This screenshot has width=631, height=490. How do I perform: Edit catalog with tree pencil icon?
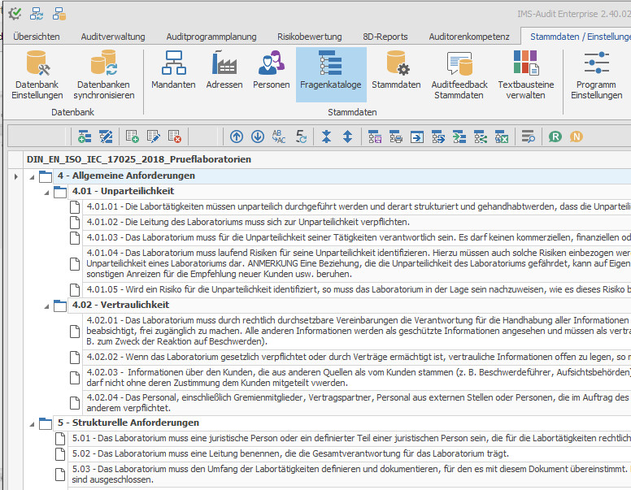(106, 137)
